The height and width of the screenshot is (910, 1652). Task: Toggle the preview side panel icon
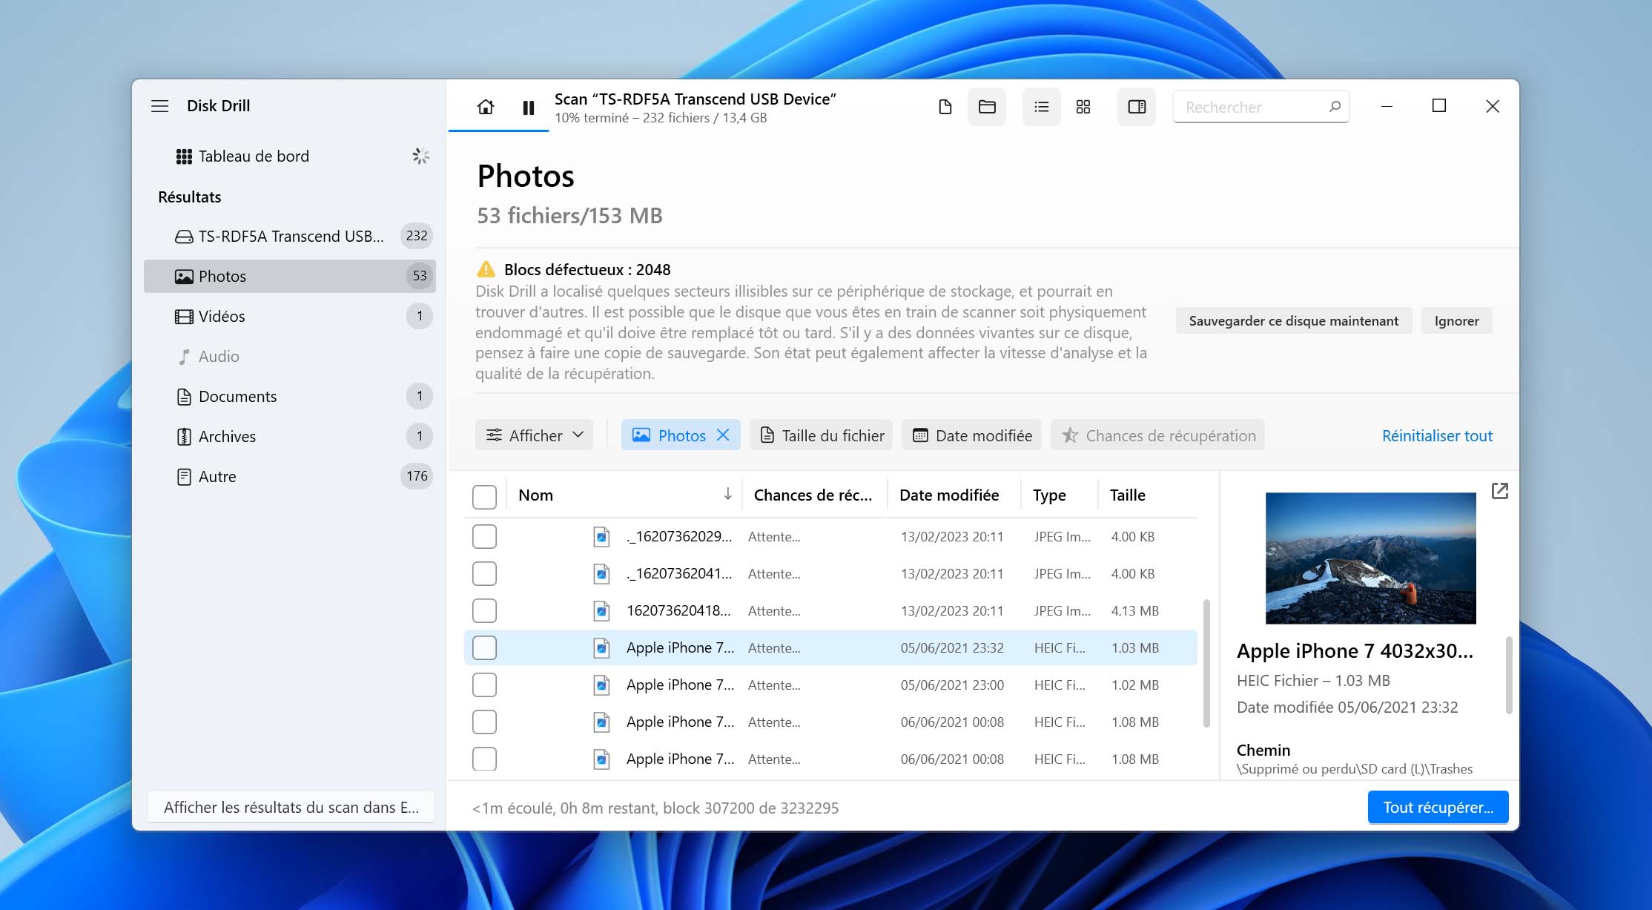tap(1137, 108)
